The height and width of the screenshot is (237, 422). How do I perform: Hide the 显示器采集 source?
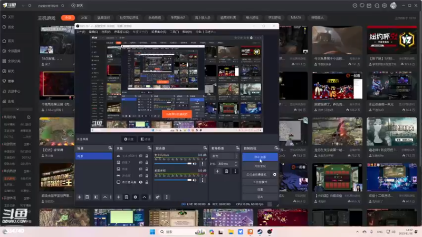(x=140, y=182)
